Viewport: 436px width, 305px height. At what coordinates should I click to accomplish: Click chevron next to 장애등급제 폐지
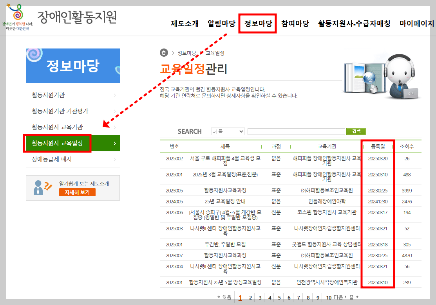(115, 159)
